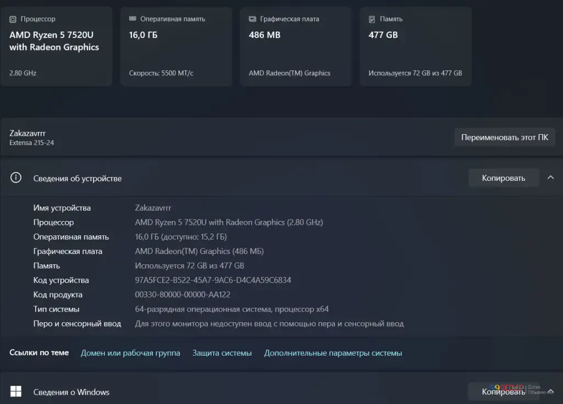563x404 pixels.
Task: Click the processor chip icon
Action: pyautogui.click(x=13, y=19)
